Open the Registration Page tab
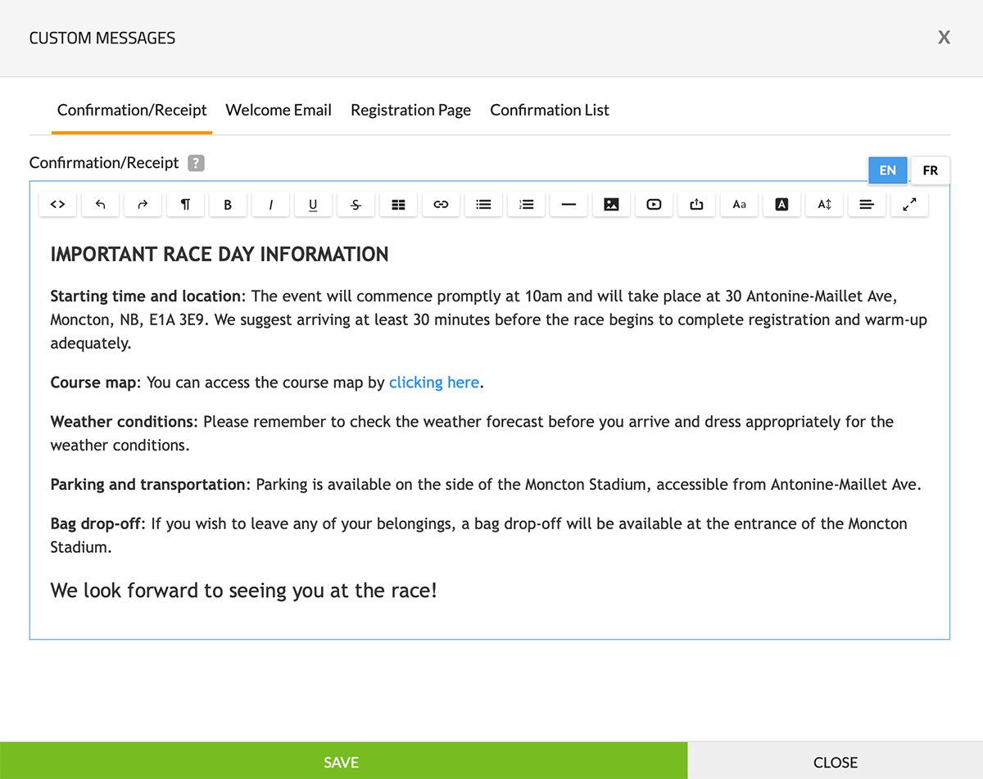 [410, 110]
